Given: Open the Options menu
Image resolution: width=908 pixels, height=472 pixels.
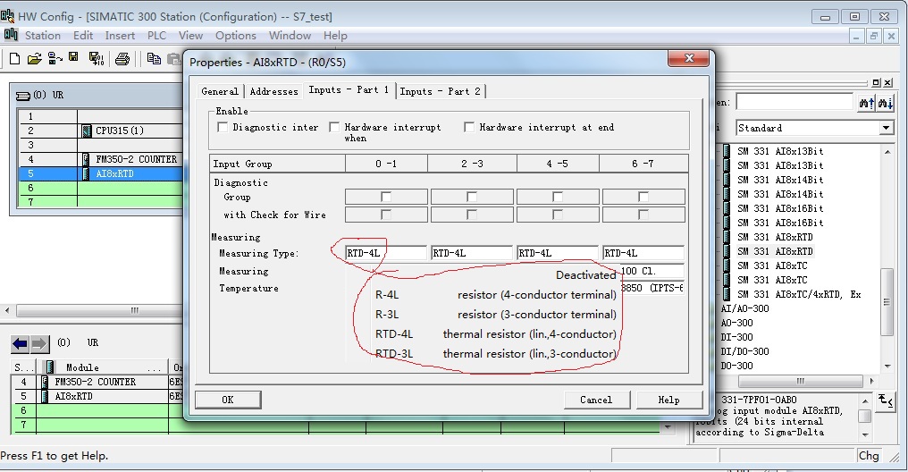Looking at the screenshot, I should [236, 36].
